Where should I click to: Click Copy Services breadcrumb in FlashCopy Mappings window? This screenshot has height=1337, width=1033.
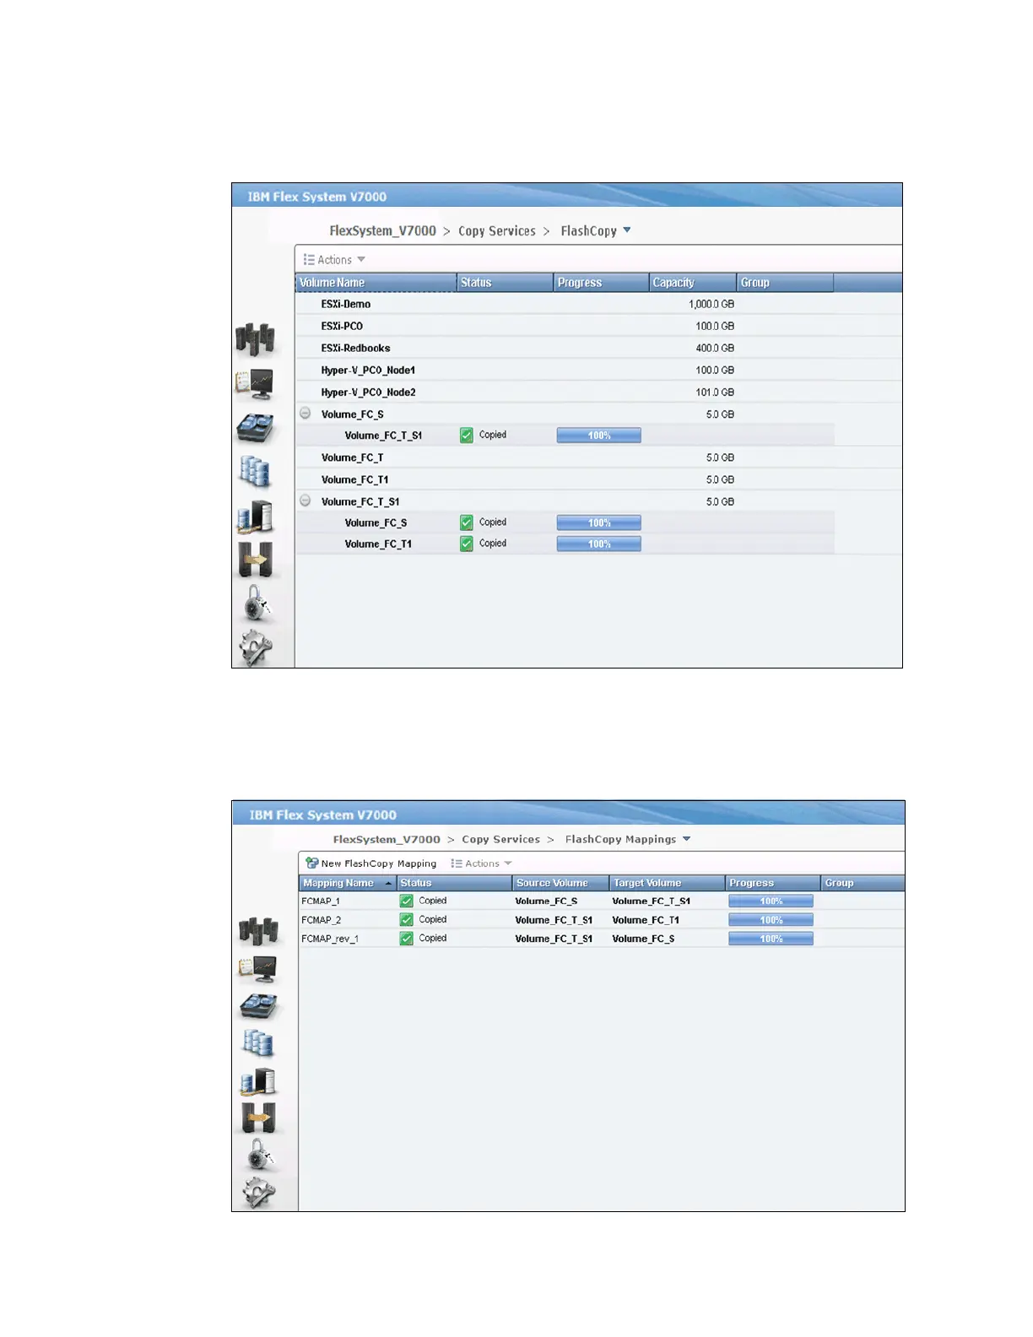[x=500, y=839]
